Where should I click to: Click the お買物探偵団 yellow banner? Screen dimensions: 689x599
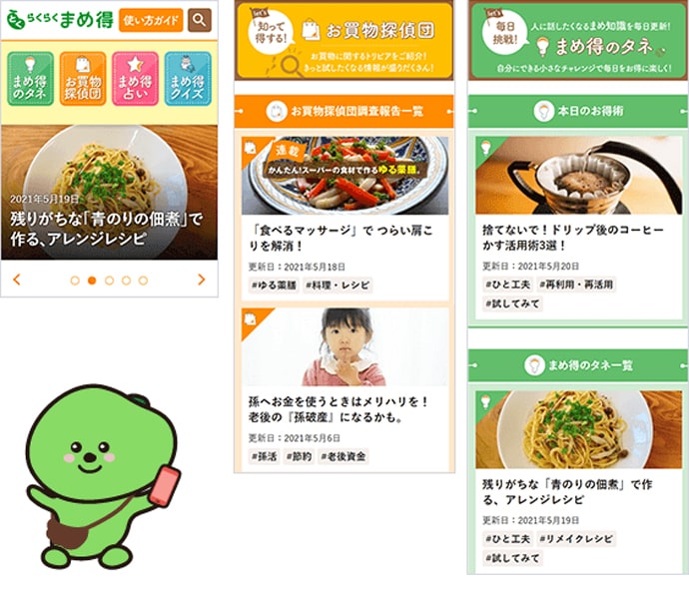(344, 40)
